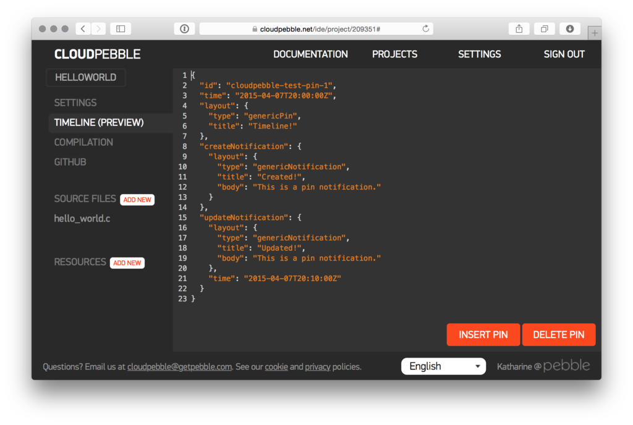633x425 pixels.
Task: Click "Updated!" title value
Action: 279,248
